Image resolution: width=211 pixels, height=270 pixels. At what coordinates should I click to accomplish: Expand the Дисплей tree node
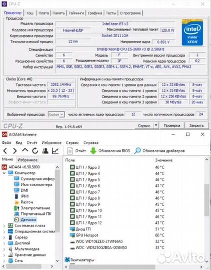pos(4,243)
